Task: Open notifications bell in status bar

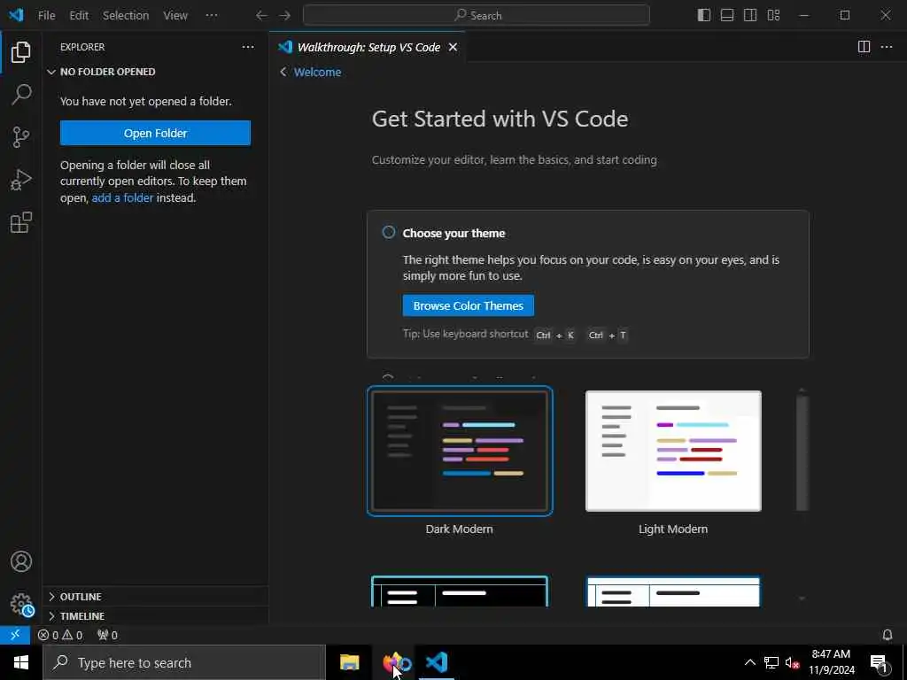Action: point(888,635)
